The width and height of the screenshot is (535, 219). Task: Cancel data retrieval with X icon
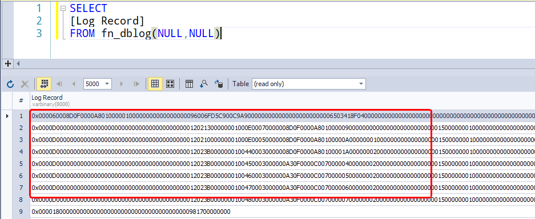[x=25, y=84]
